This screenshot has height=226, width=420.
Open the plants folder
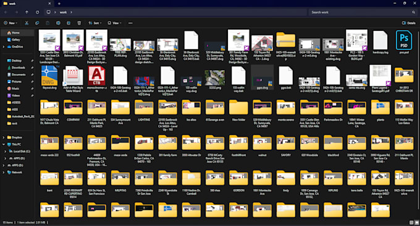380,108
